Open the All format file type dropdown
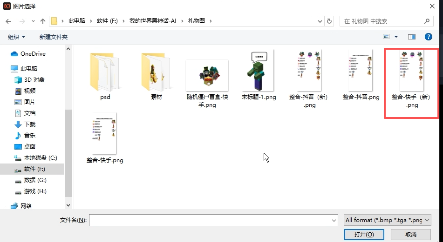The width and height of the screenshot is (443, 242). pos(388,220)
